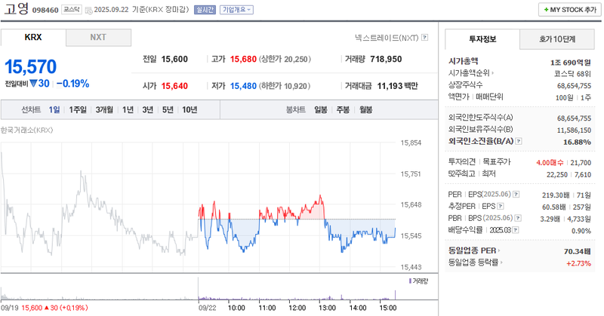The width and height of the screenshot is (604, 316).
Task: Click the 코스닥 68위 ranking value
Action: click(572, 74)
